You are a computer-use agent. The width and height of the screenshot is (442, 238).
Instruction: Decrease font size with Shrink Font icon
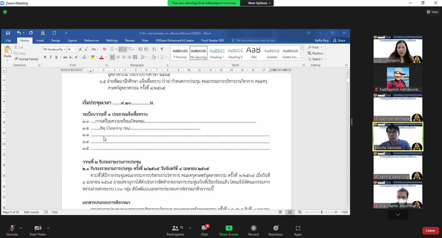[x=86, y=49]
